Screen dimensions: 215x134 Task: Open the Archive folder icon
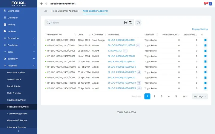5,31
